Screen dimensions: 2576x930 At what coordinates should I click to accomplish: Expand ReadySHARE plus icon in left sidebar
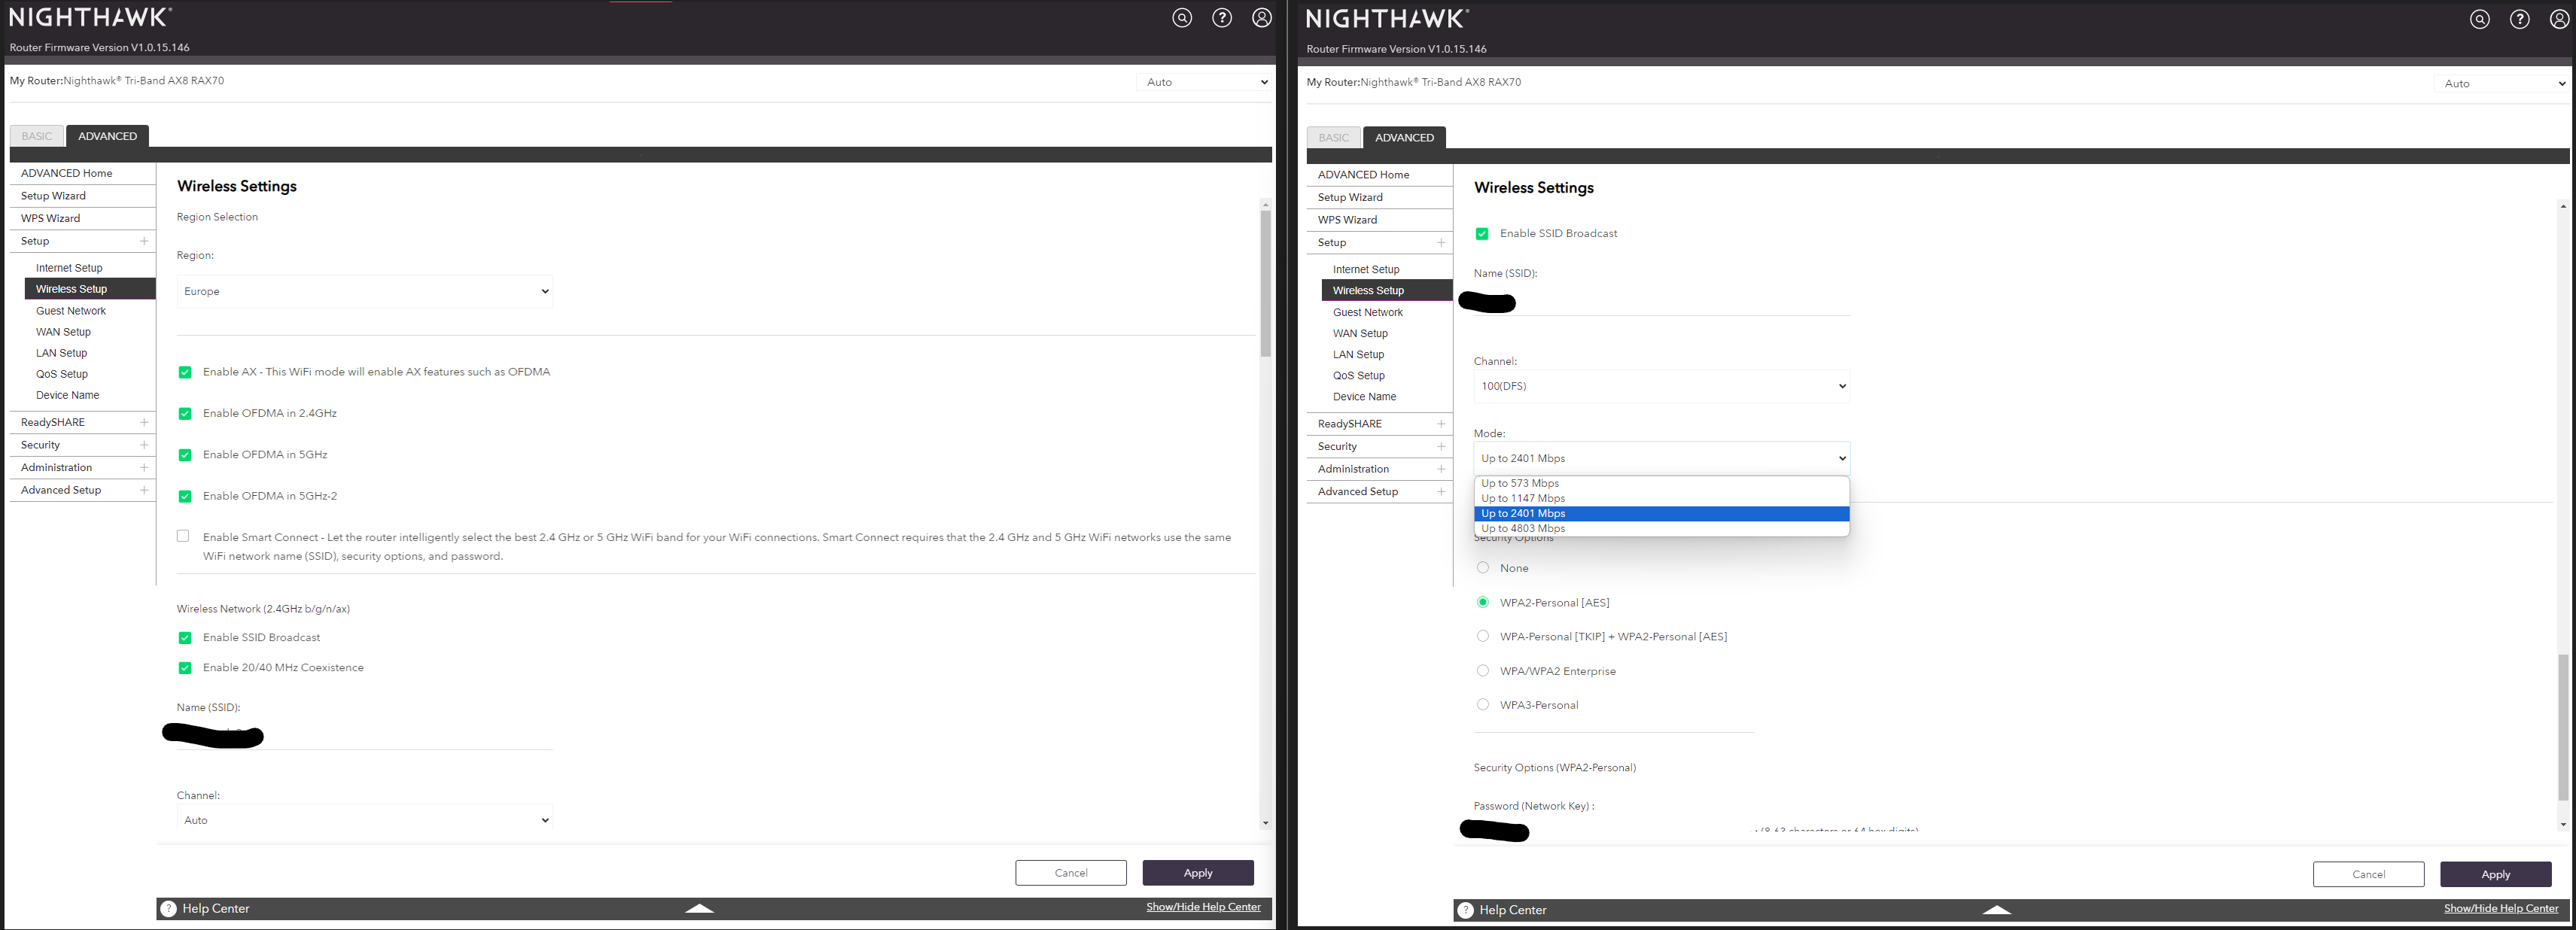point(144,422)
